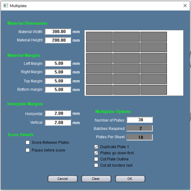Uncheck Duplicate Plate 1 option
Viewport: 191px width, 191px height.
pos(96,147)
